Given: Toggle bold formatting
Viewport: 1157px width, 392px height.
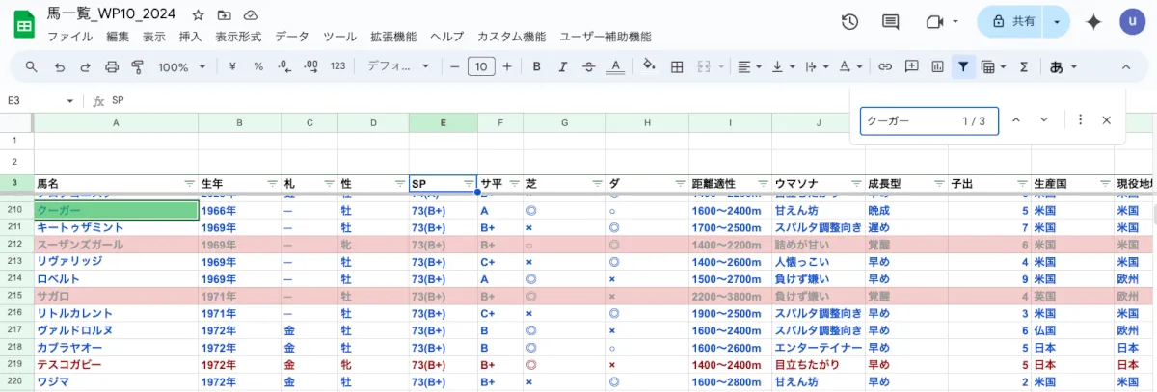Looking at the screenshot, I should point(536,66).
